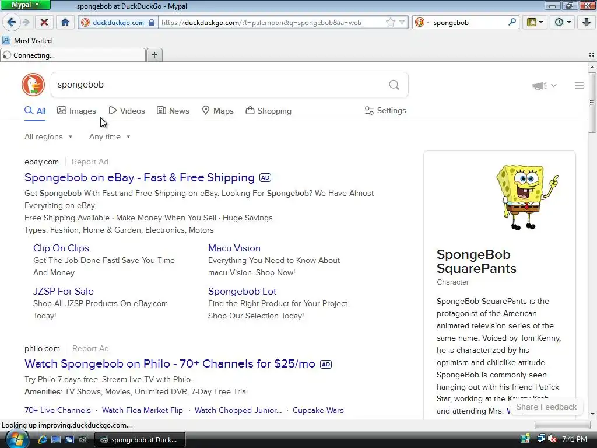Open the 70+ Live Channels link
Viewport: 597px width, 448px height.
[x=58, y=410]
